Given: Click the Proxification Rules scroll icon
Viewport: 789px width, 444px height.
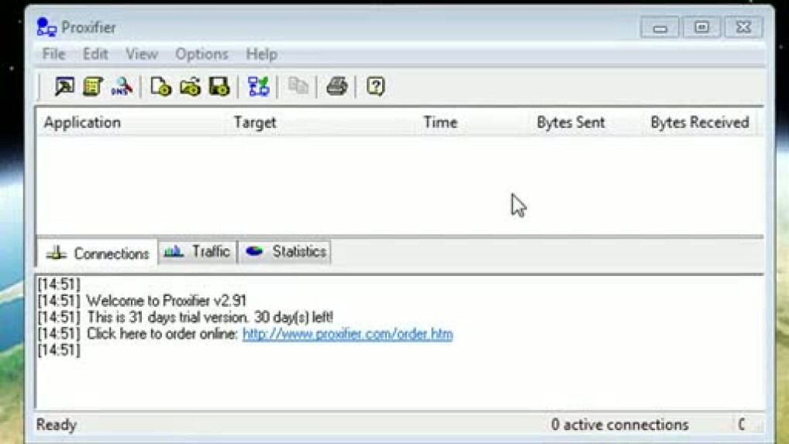Looking at the screenshot, I should 93,86.
